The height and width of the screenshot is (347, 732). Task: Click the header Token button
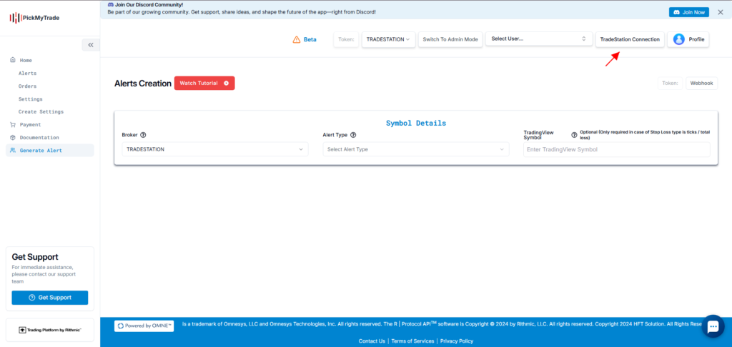click(346, 40)
